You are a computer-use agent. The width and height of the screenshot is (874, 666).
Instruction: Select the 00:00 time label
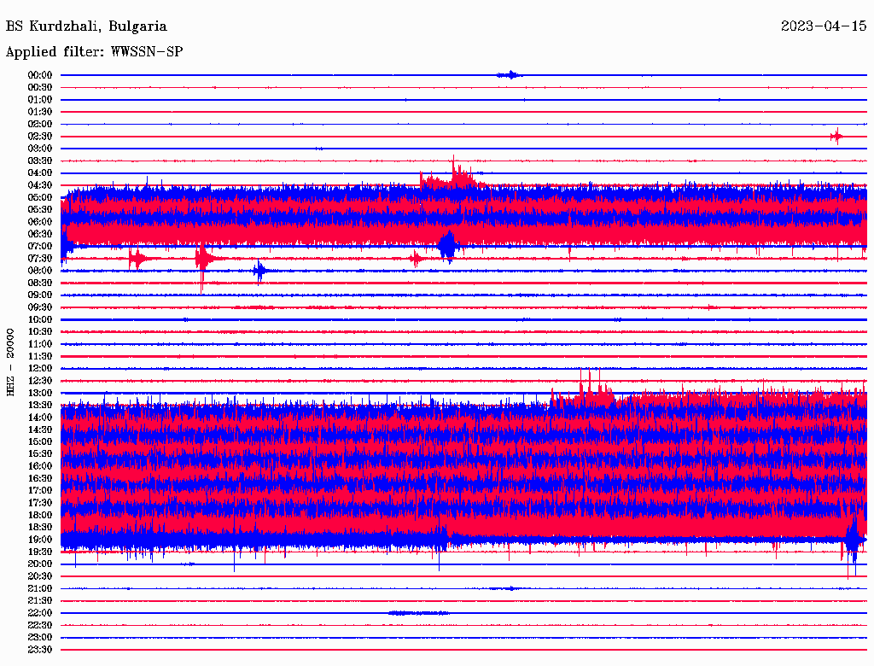[40, 75]
